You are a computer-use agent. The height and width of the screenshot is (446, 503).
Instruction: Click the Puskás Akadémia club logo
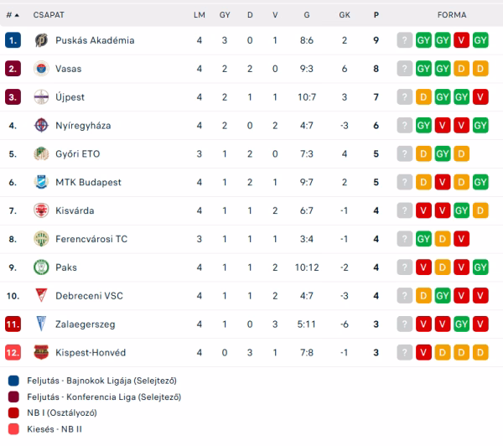41,40
